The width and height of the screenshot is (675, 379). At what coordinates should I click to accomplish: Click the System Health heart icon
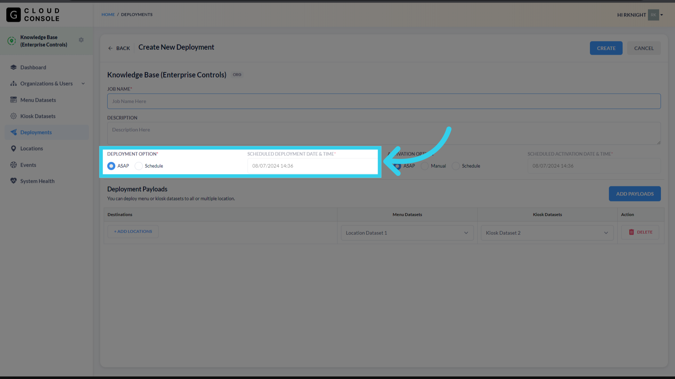(13, 181)
